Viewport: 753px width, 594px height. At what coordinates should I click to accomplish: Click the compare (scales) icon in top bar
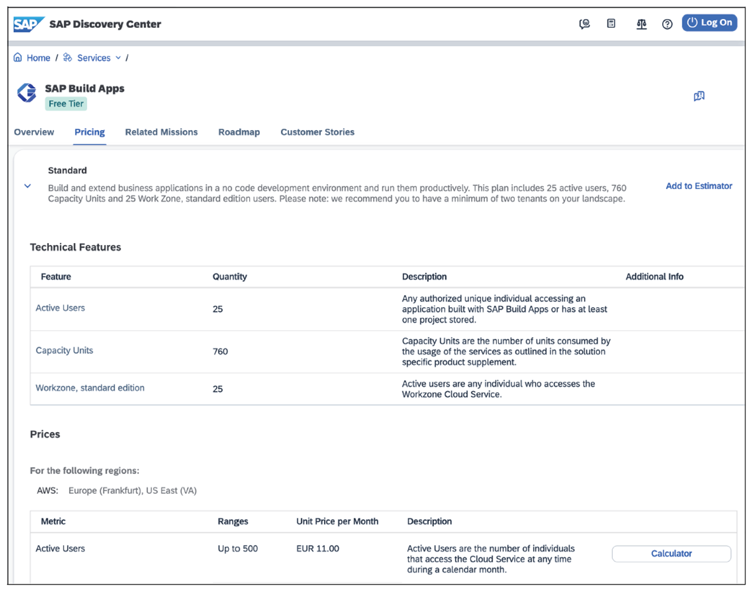641,23
